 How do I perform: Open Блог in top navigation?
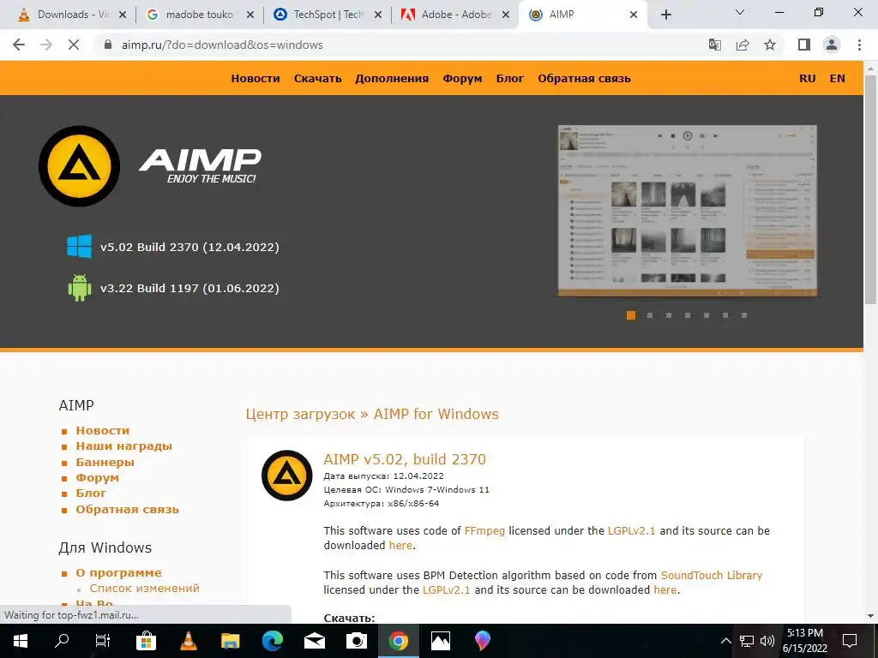(x=510, y=78)
